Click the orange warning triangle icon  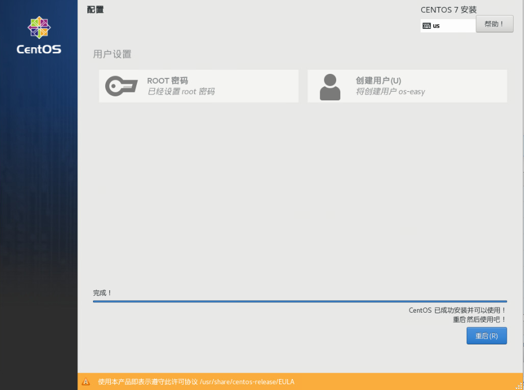tap(86, 381)
